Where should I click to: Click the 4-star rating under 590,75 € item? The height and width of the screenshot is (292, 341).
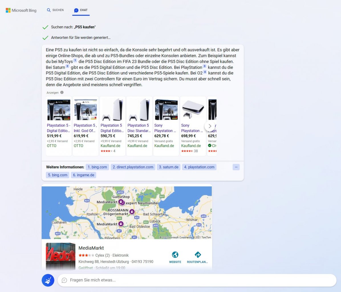108,151
